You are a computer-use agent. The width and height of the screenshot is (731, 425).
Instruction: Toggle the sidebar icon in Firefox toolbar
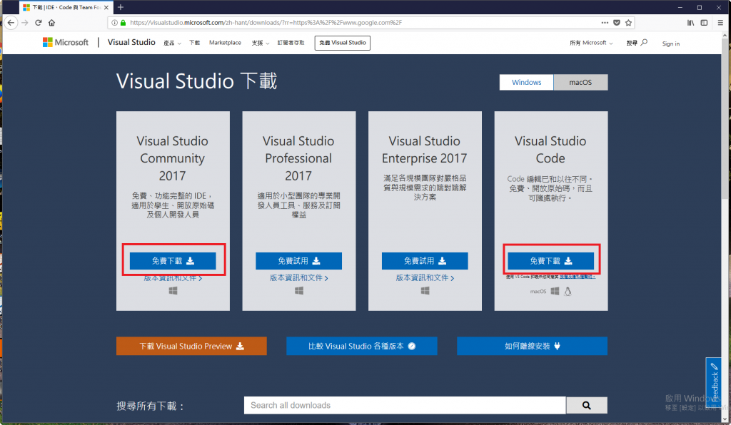coord(704,22)
